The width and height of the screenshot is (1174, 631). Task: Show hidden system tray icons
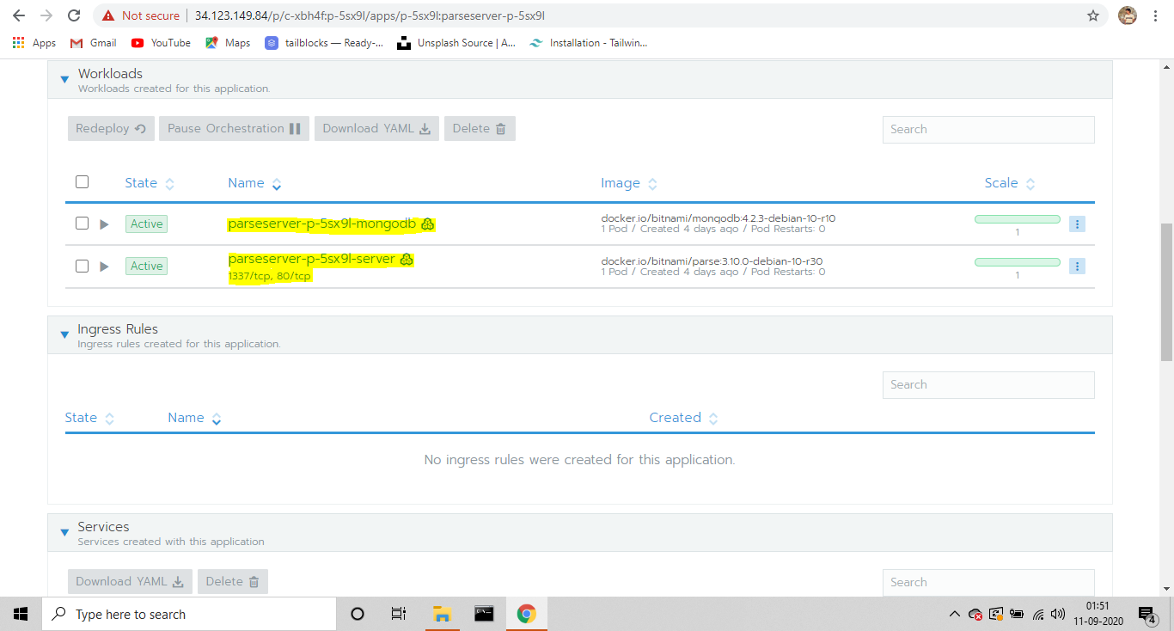(955, 614)
